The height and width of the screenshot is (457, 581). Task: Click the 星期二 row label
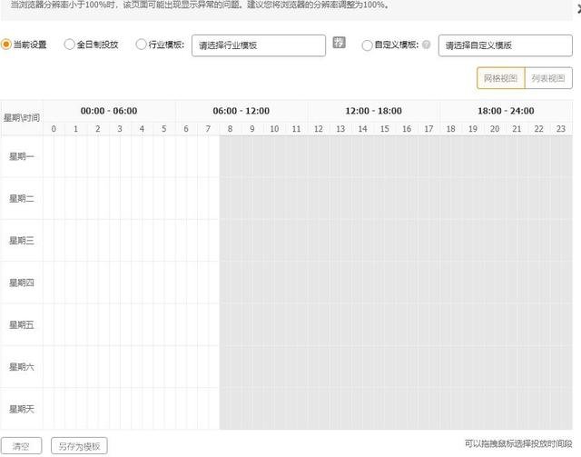(22, 198)
